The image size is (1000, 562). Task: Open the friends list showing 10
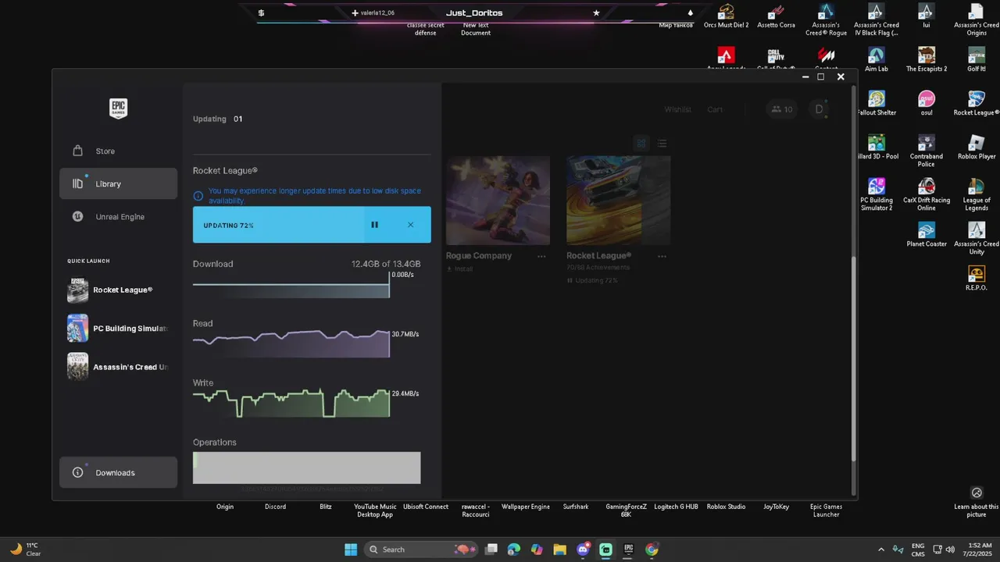(782, 109)
